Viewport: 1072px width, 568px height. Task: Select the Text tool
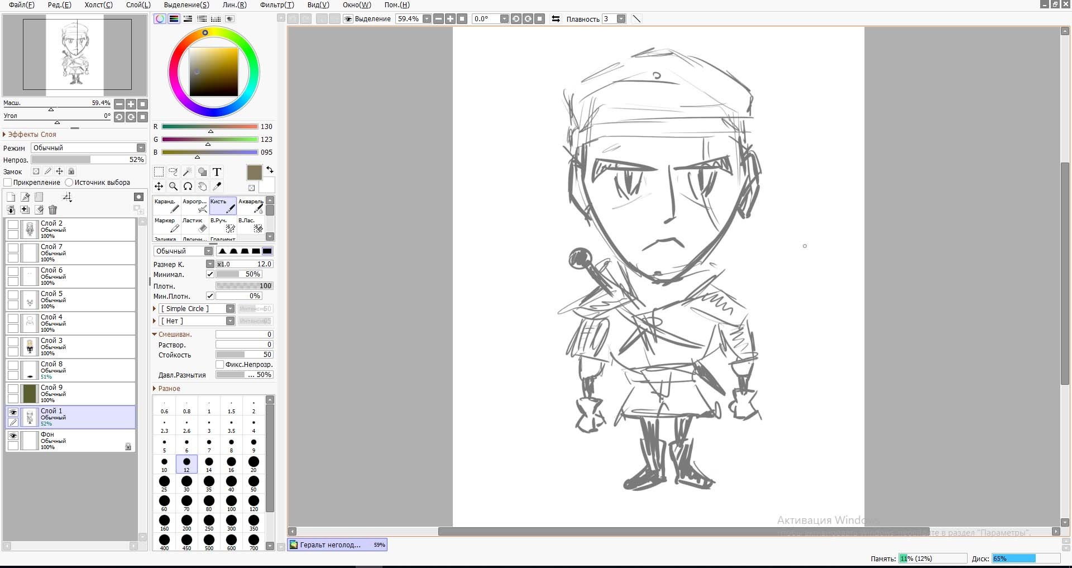click(x=217, y=172)
